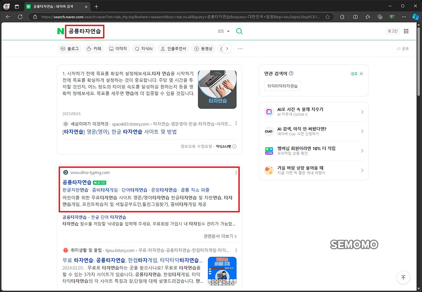Open the Copilot icon in the toolbar
Screen dimensions: 422x292
[x=415, y=16]
